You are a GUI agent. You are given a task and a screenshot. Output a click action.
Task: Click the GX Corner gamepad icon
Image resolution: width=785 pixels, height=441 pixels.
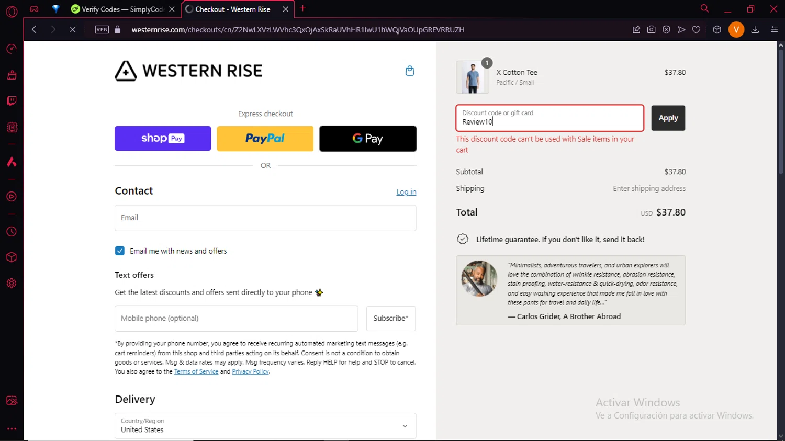[x=34, y=9]
